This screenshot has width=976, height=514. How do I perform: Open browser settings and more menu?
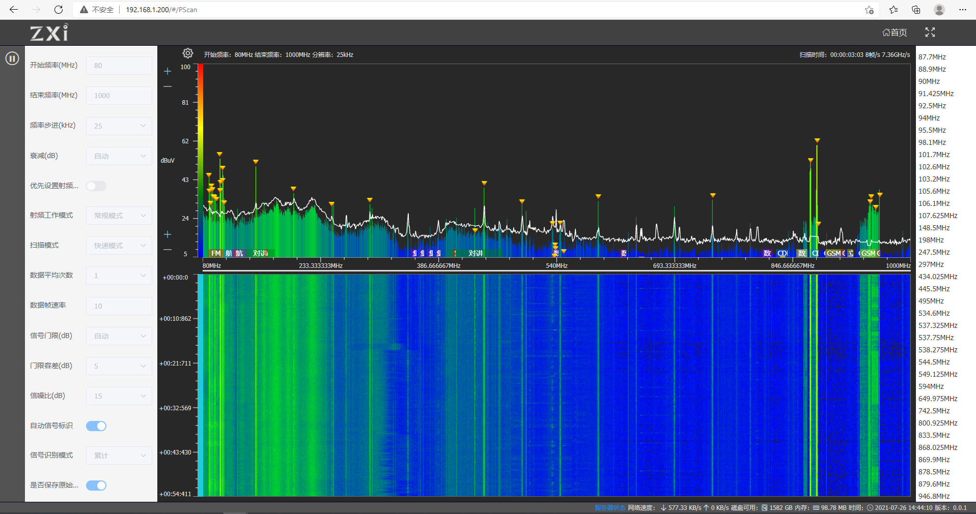pyautogui.click(x=962, y=10)
